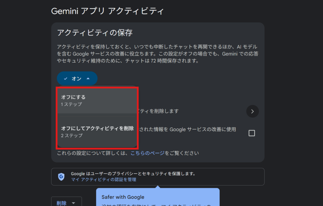The height and width of the screenshot is (206, 323).
Task: Click the オン label of the status button
Action: pyautogui.click(x=77, y=79)
